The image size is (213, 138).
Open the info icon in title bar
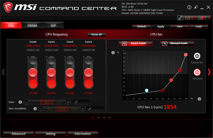click(189, 7)
